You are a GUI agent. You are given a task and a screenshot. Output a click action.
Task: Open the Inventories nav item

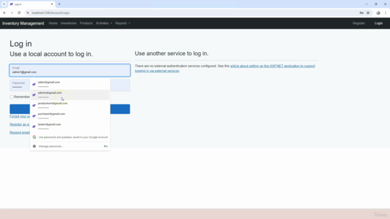click(69, 23)
